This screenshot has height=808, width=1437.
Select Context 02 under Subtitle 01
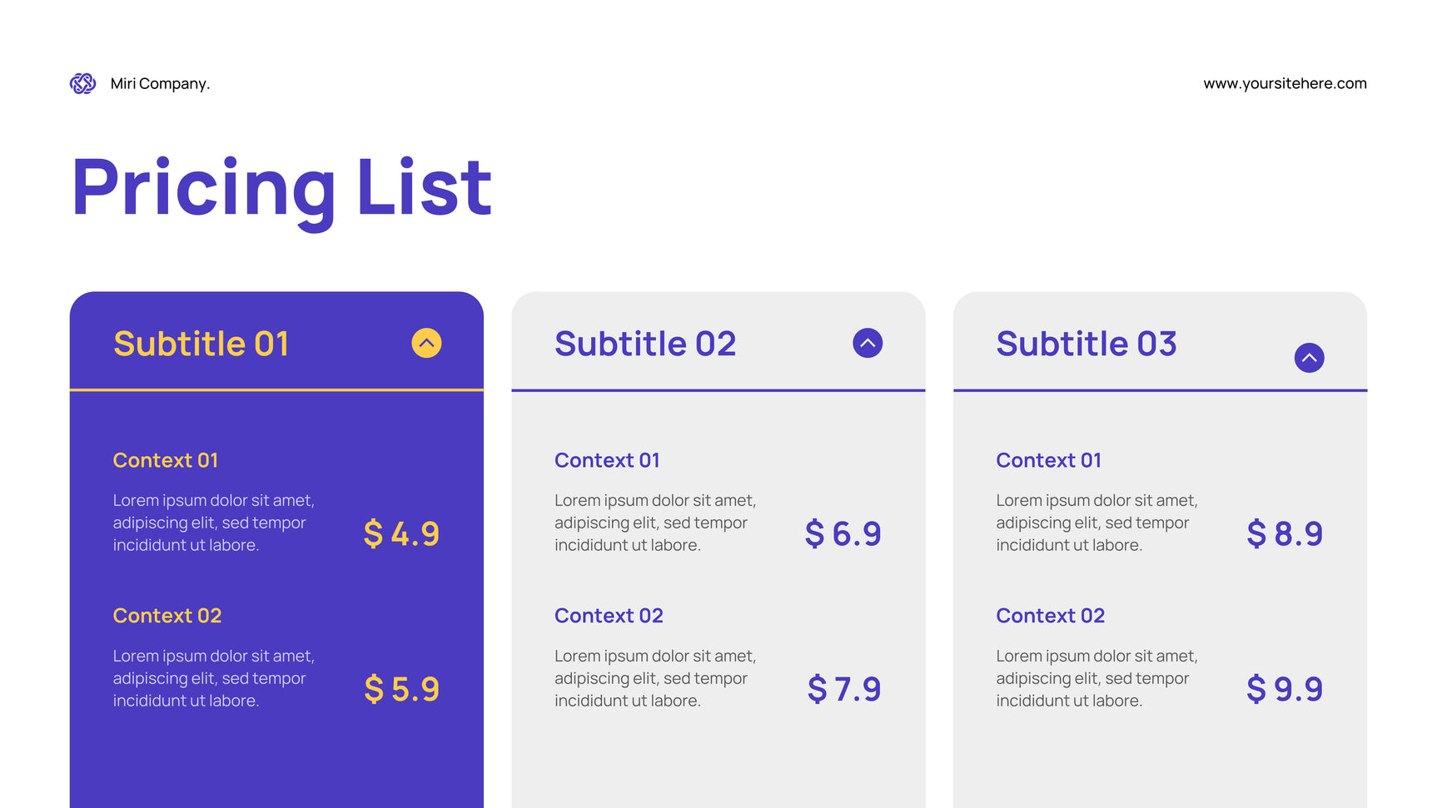click(x=167, y=616)
